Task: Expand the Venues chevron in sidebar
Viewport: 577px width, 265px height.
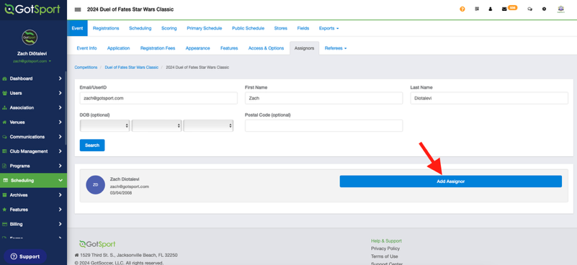Action: (61, 122)
